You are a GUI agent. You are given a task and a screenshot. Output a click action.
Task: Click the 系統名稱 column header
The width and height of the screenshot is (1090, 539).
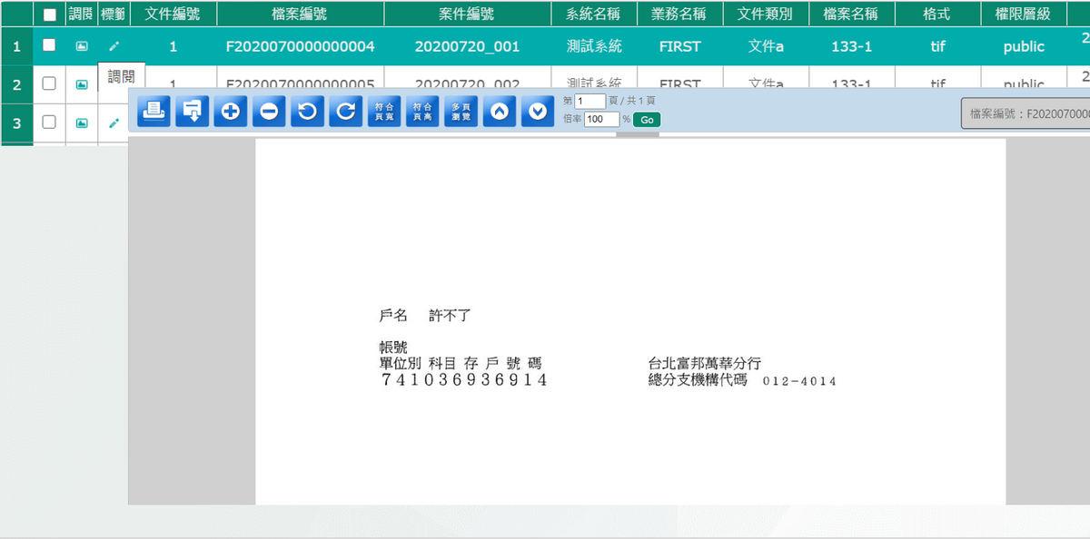(593, 15)
